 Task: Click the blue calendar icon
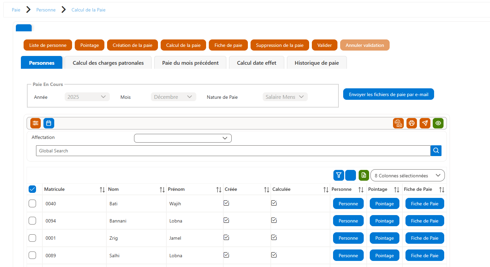[x=49, y=123]
